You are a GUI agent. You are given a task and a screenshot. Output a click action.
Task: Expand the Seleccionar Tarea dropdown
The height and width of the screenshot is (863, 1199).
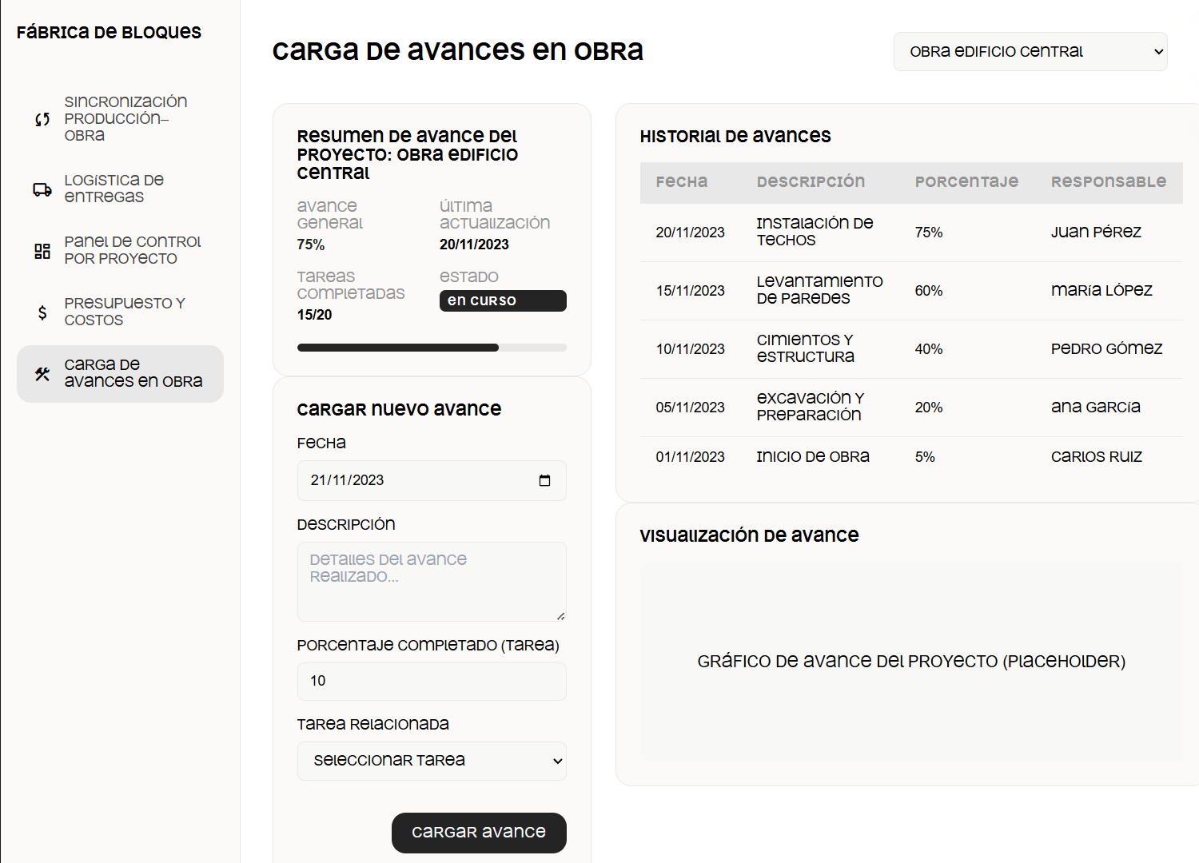pyautogui.click(x=432, y=761)
